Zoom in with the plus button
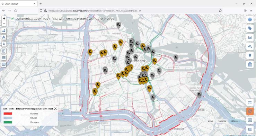Image resolution: width=256 pixels, height=136 pixels. [4, 18]
